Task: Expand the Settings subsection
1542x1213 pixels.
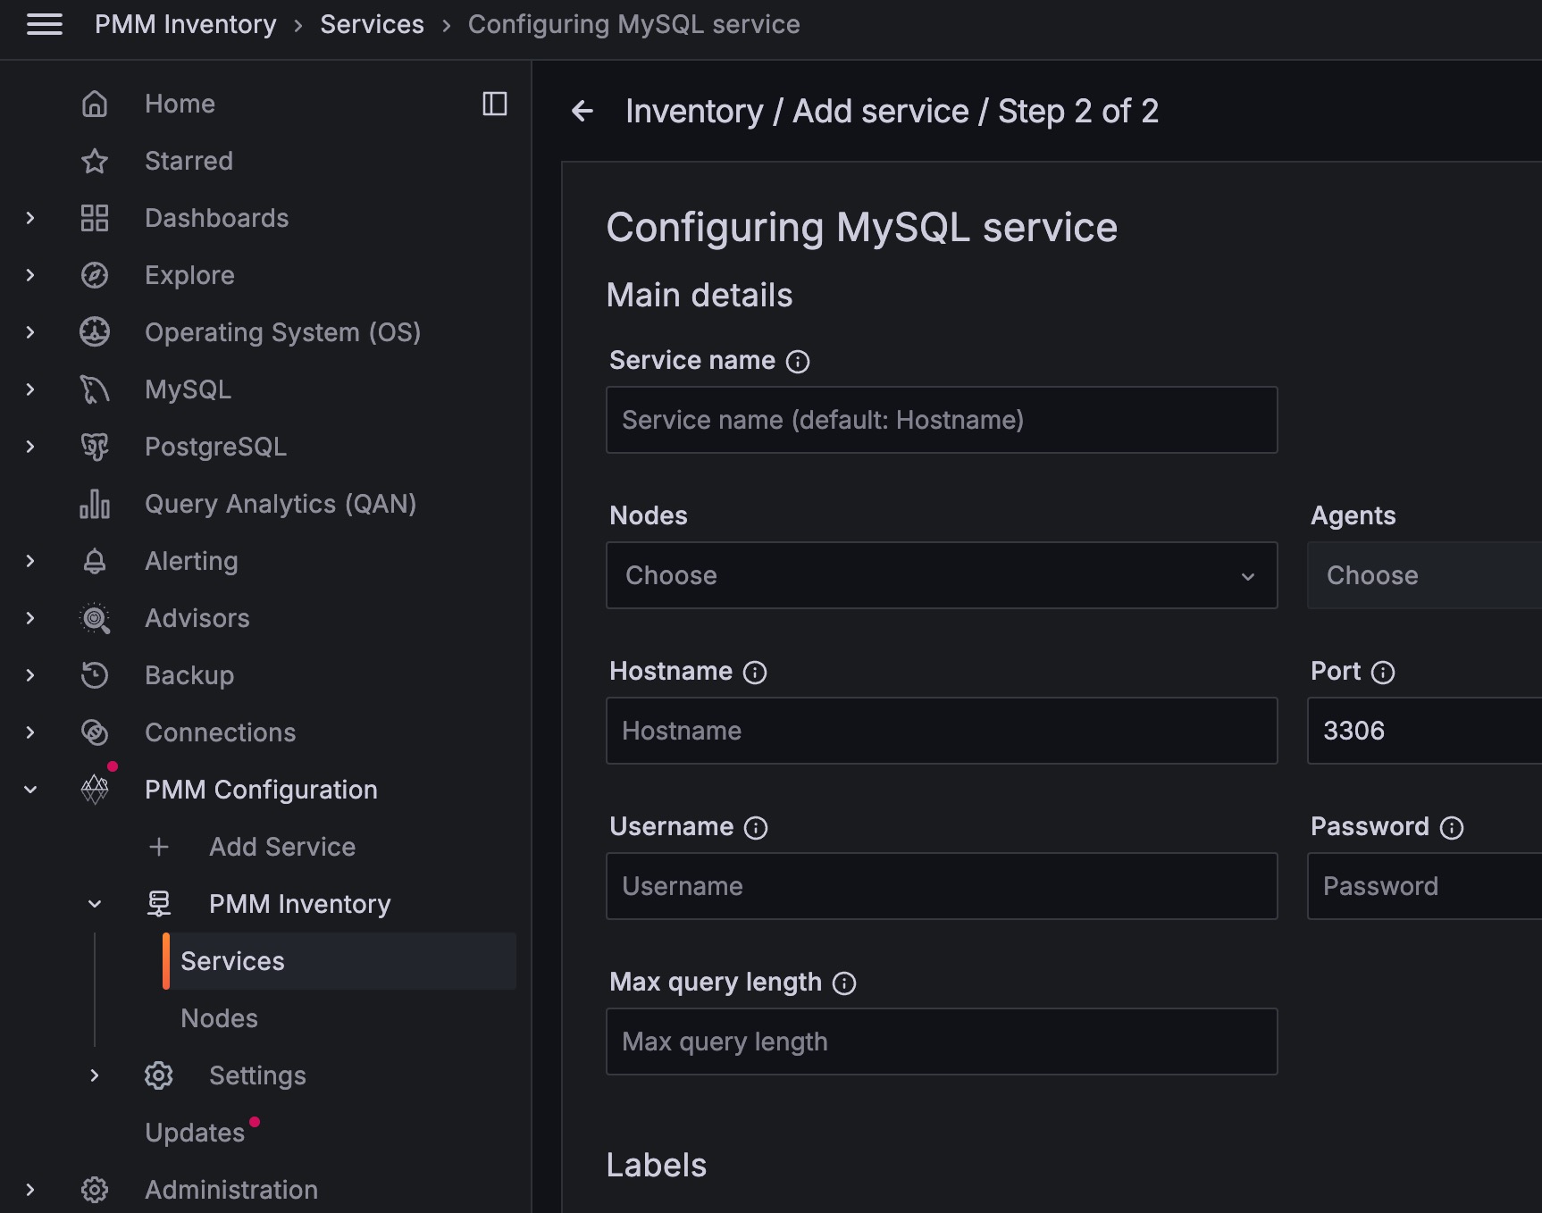Action: click(95, 1075)
